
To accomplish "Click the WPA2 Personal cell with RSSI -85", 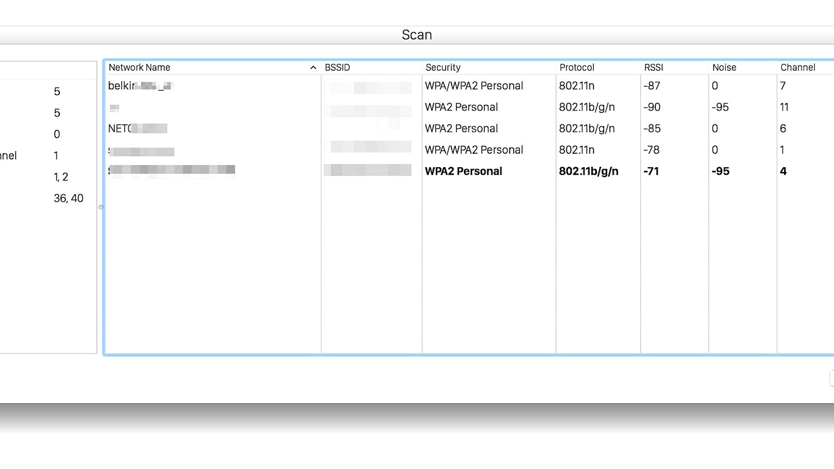I will pos(461,129).
